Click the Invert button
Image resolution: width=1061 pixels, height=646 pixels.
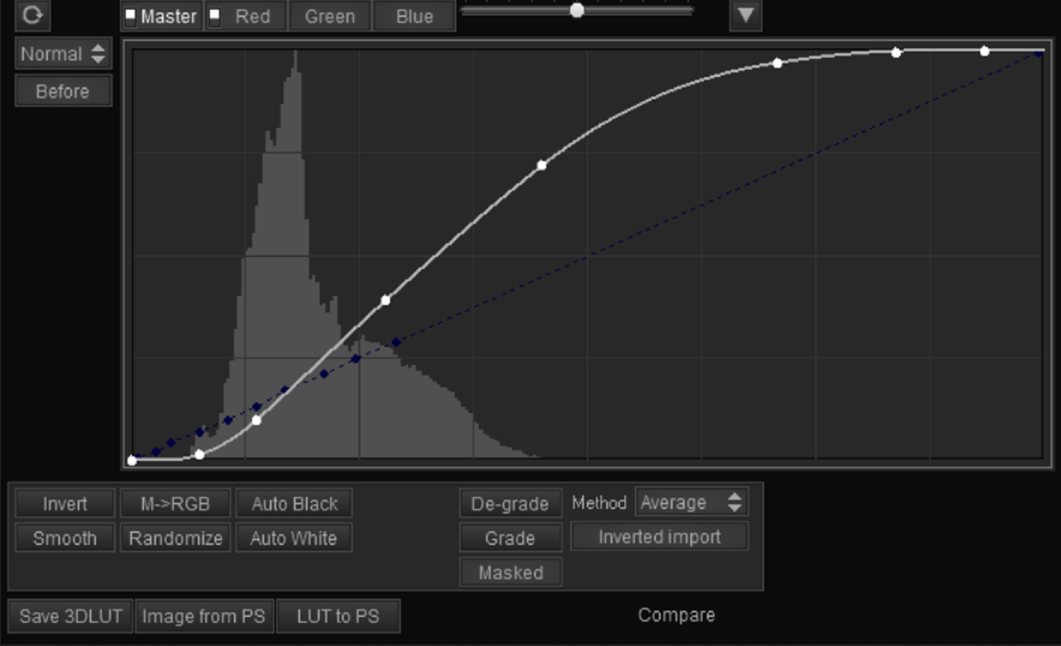tap(65, 504)
